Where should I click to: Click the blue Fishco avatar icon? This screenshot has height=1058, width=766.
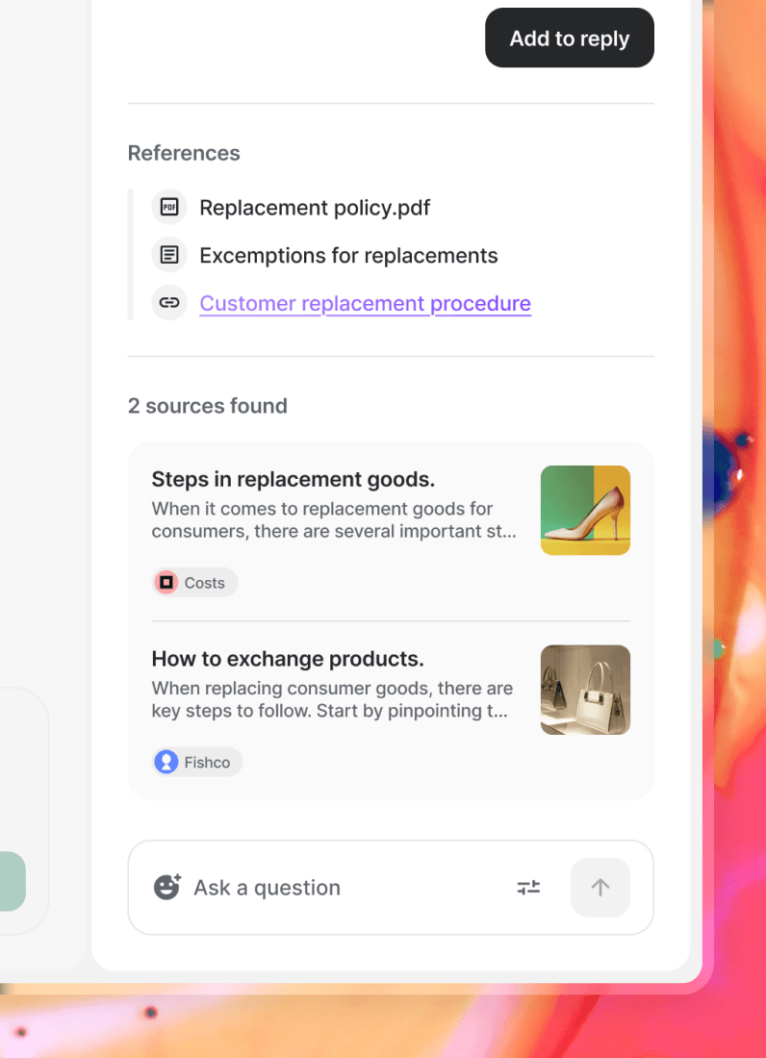(166, 763)
